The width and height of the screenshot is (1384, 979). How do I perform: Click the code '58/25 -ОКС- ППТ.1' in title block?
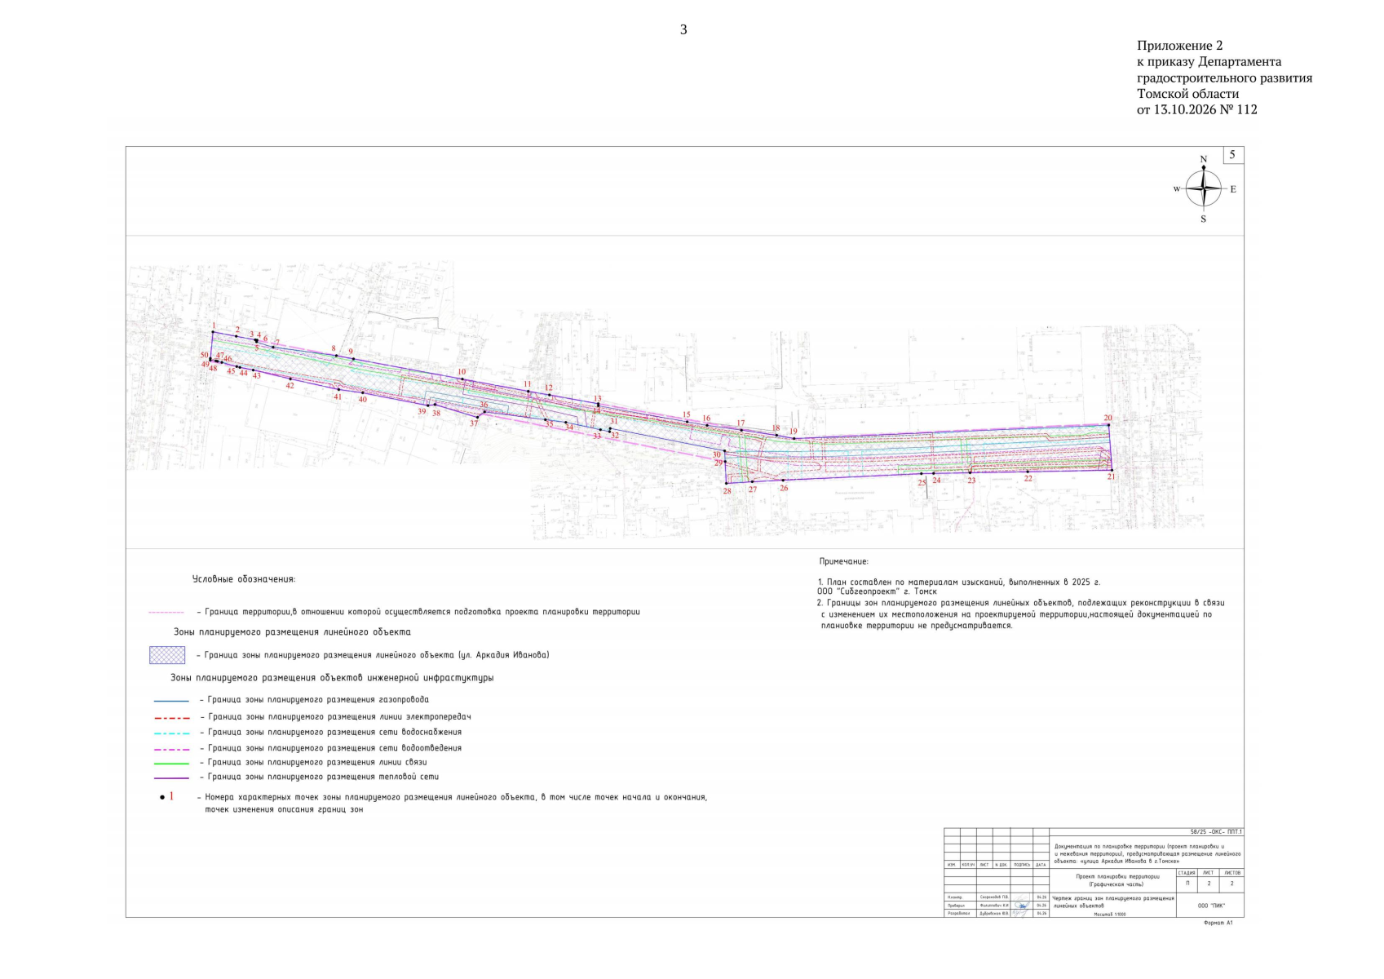1216,832
